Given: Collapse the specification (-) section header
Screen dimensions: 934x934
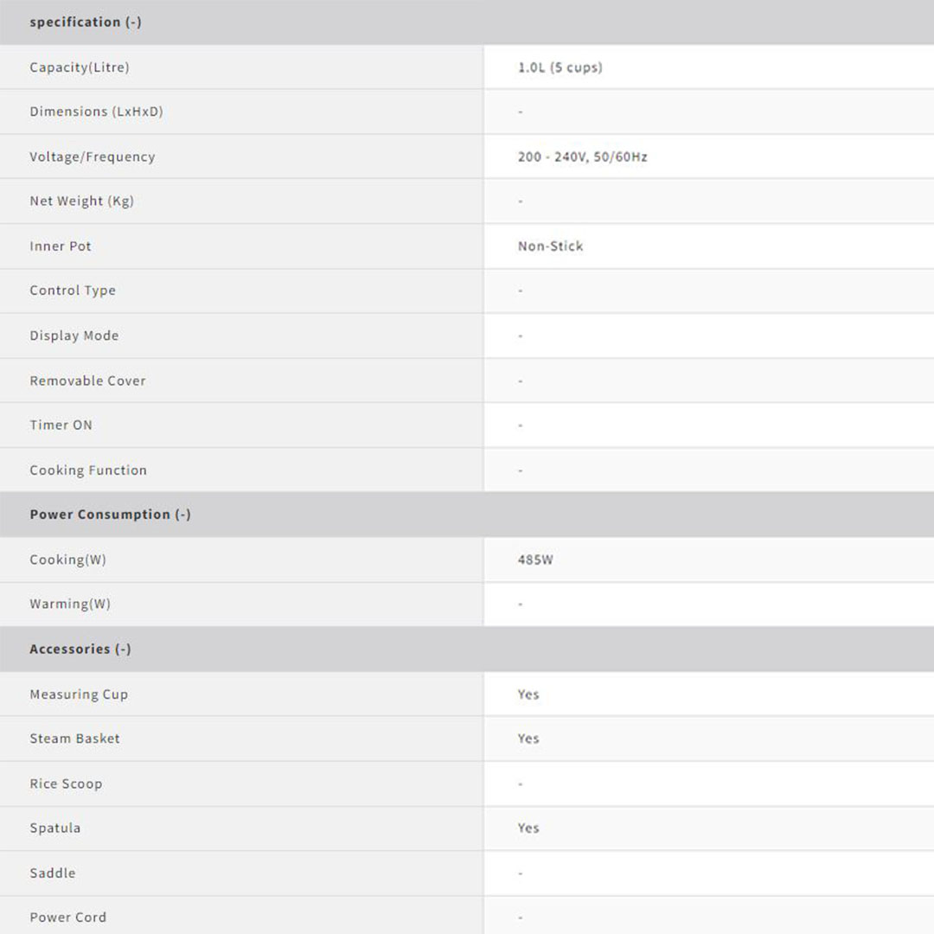Looking at the screenshot, I should coord(86,22).
